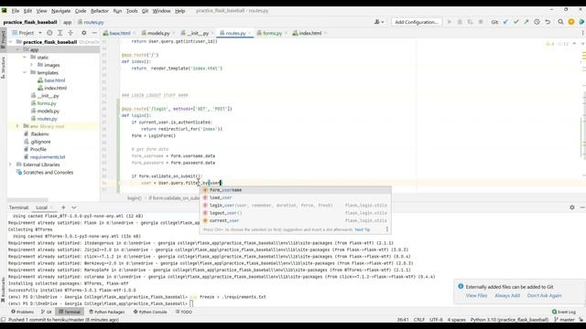
Task: Open Project panel settings gear
Action: pos(83,33)
